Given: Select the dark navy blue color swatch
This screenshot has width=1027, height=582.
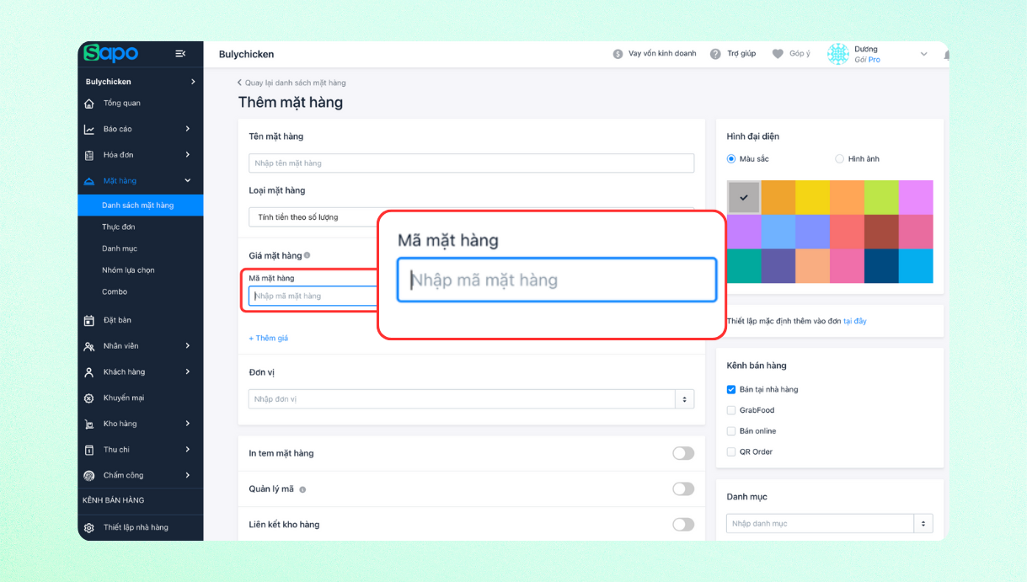Looking at the screenshot, I should (881, 265).
